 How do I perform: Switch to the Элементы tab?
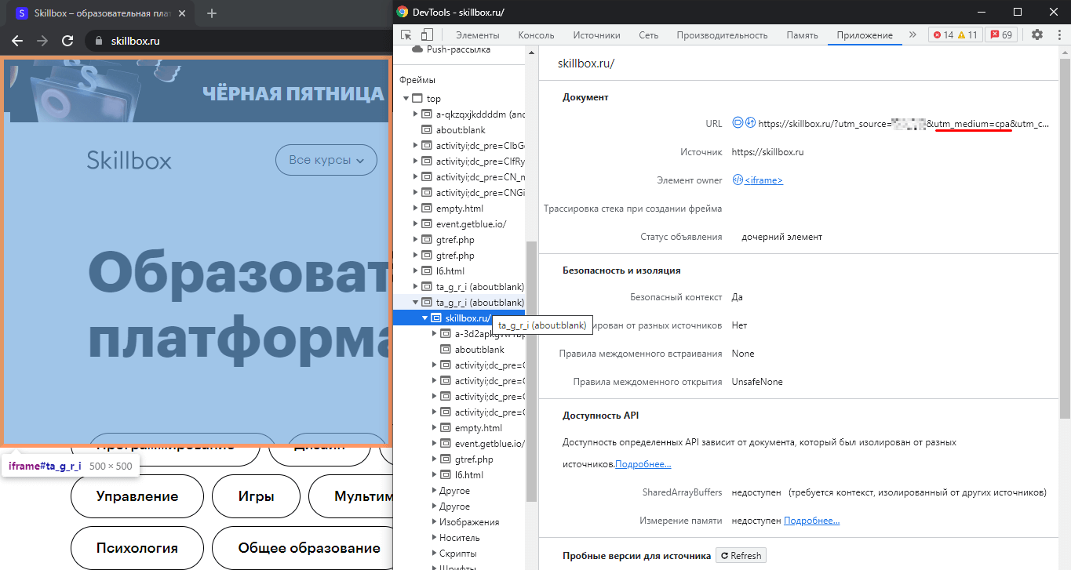click(477, 35)
